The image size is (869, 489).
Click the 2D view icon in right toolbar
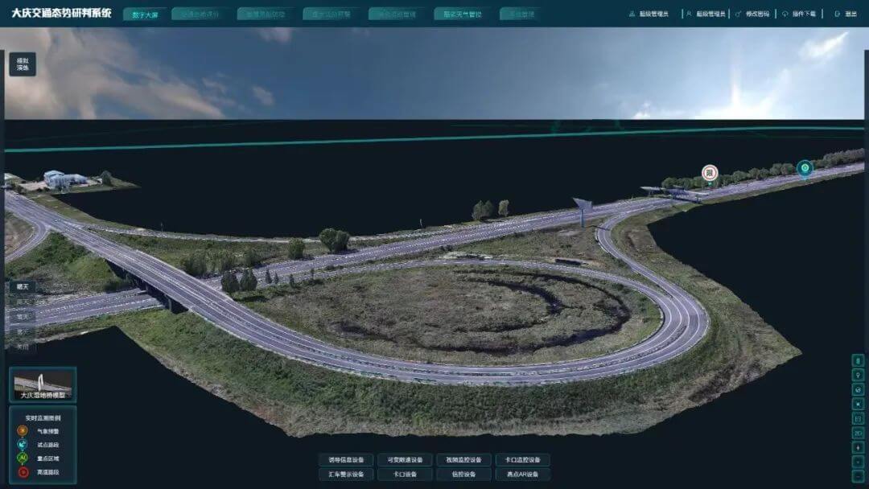click(859, 433)
